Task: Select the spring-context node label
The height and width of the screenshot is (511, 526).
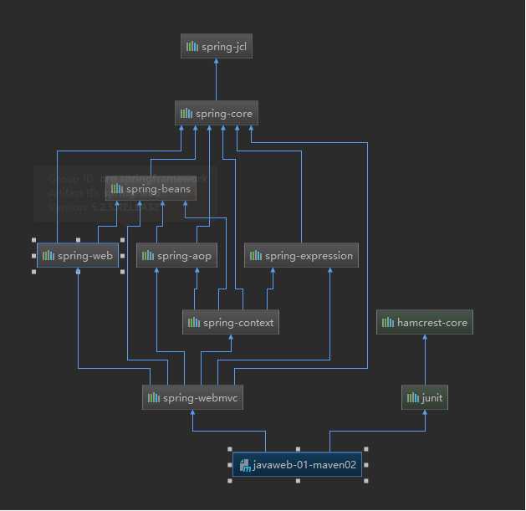Action: click(x=238, y=323)
